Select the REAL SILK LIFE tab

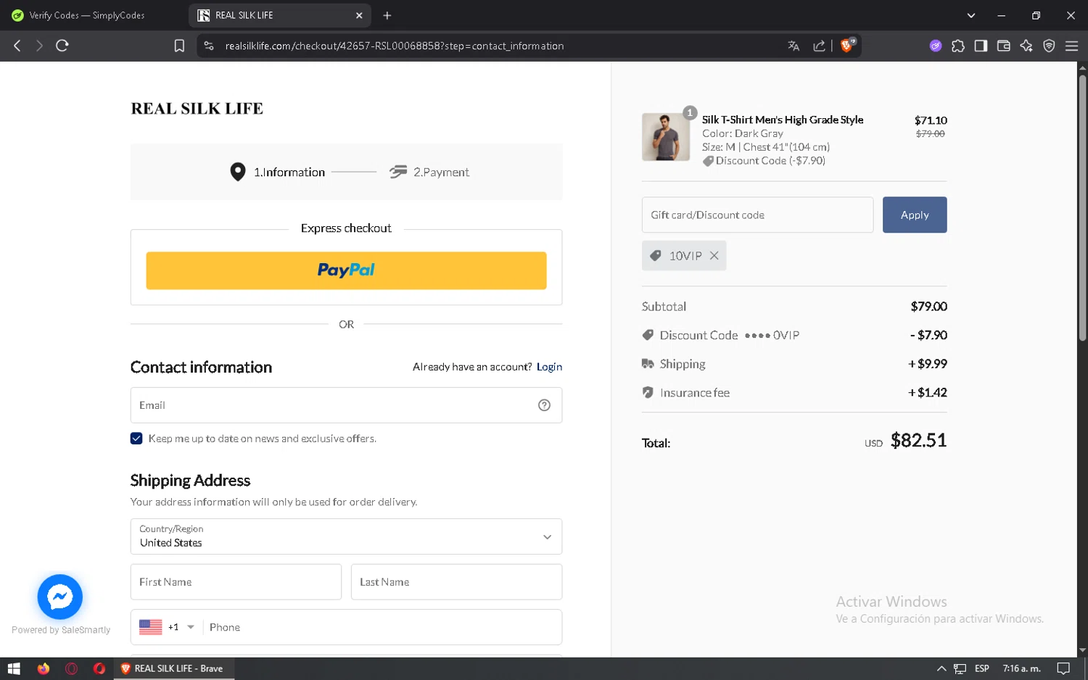(279, 15)
